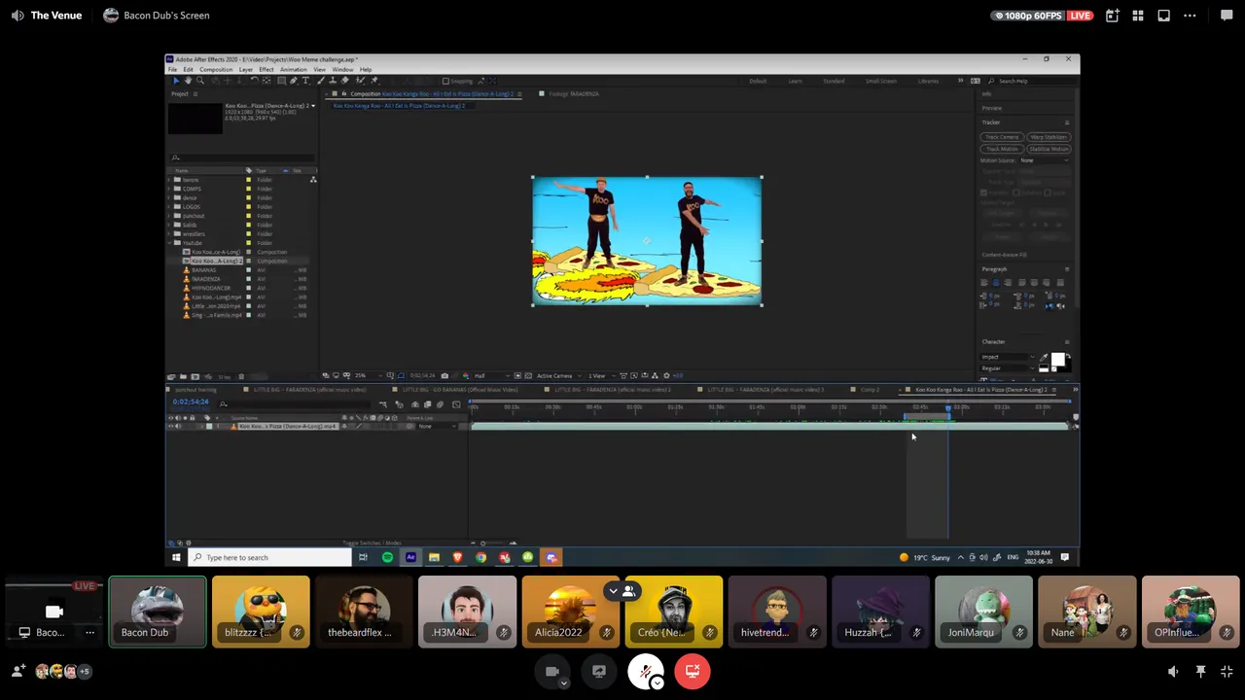
Task: Click the viewer snapshot camera icon
Action: tap(445, 375)
